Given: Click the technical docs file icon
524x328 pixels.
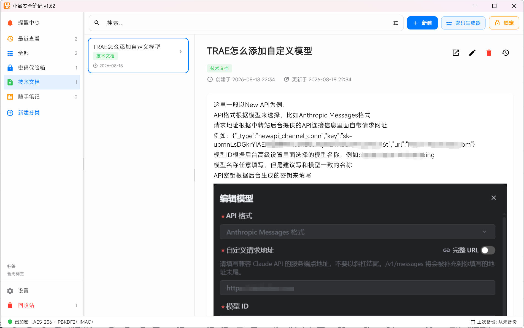Looking at the screenshot, I should (x=10, y=82).
